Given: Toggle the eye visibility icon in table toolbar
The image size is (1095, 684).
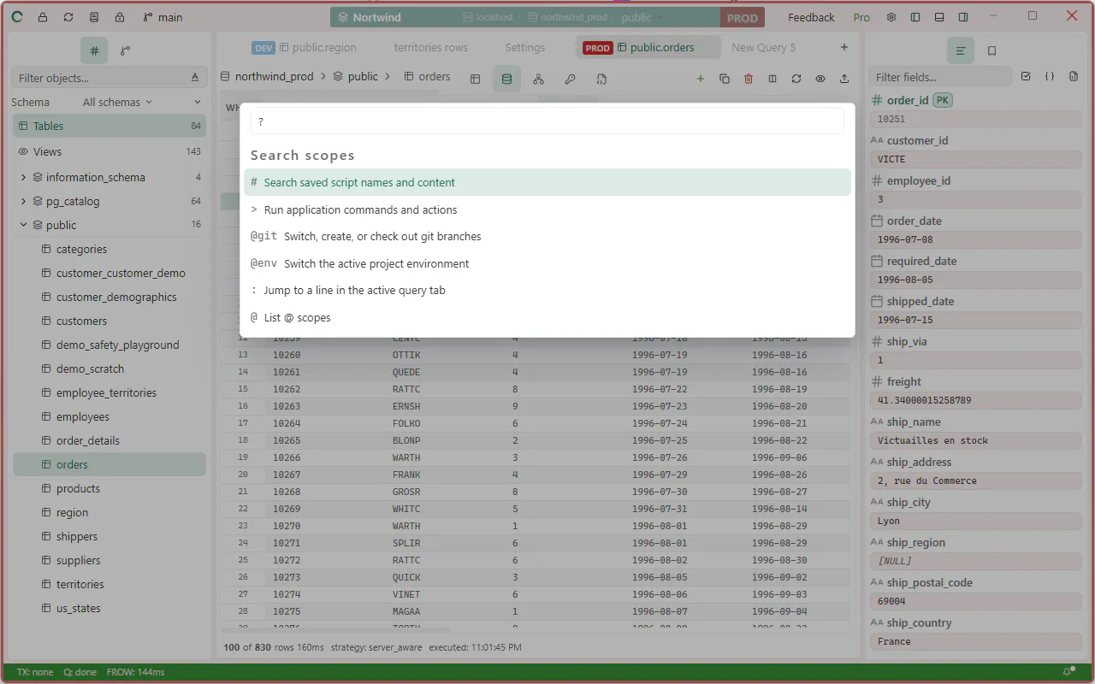Looking at the screenshot, I should click(x=820, y=79).
